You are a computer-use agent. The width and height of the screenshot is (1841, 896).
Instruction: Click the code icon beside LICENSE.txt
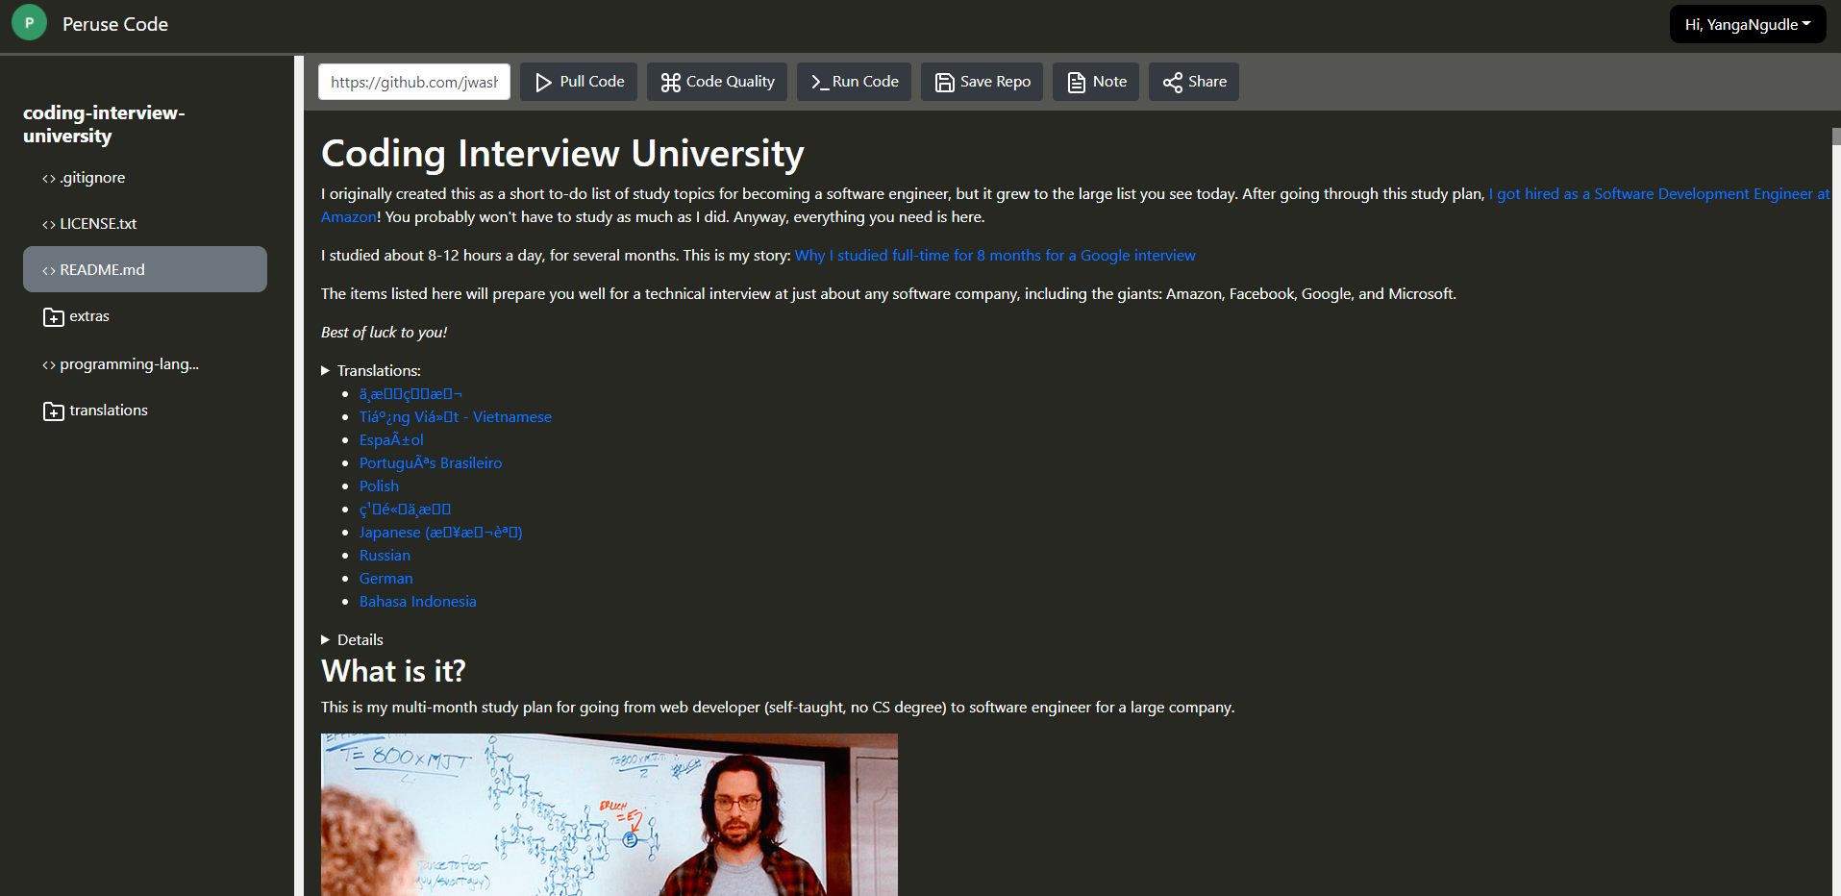[49, 225]
